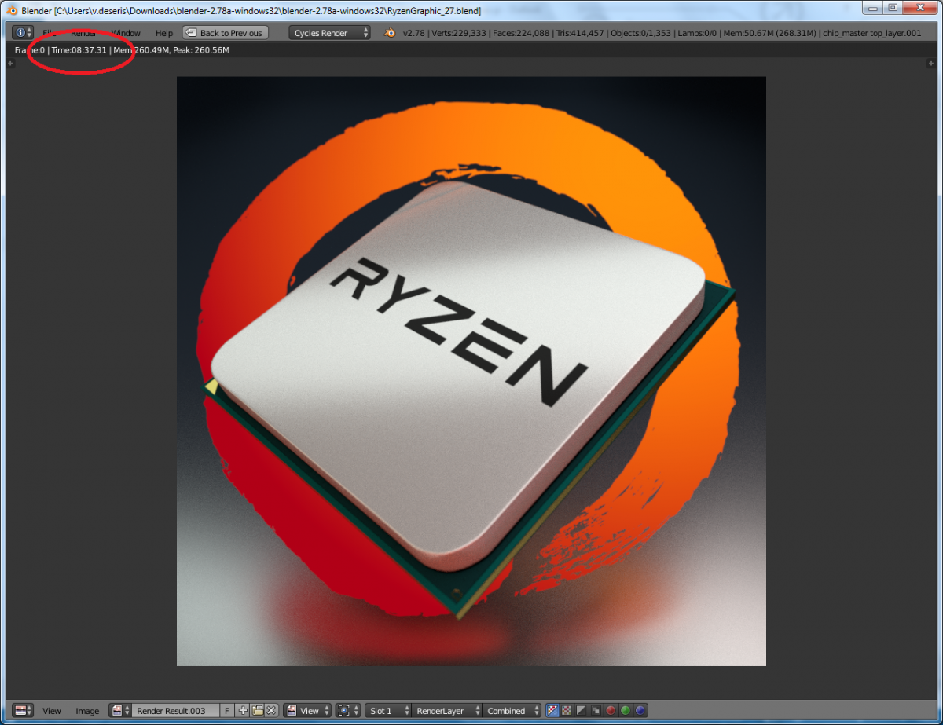
Task: Display only the green channel
Action: pos(626,710)
